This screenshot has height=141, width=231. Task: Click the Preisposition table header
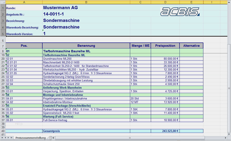[165, 46]
